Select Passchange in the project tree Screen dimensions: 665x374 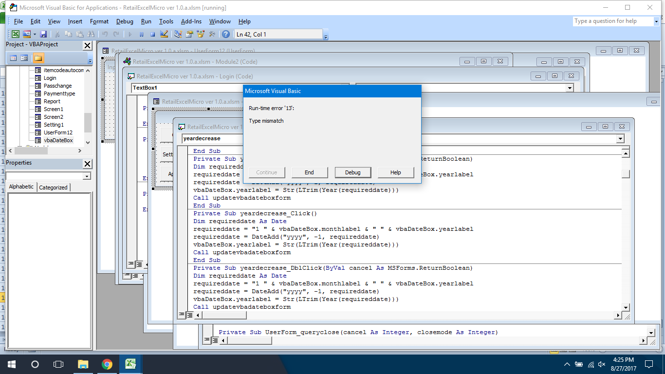click(57, 86)
